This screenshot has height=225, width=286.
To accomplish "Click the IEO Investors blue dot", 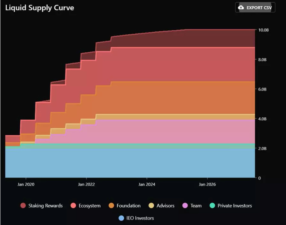I will [x=121, y=218].
